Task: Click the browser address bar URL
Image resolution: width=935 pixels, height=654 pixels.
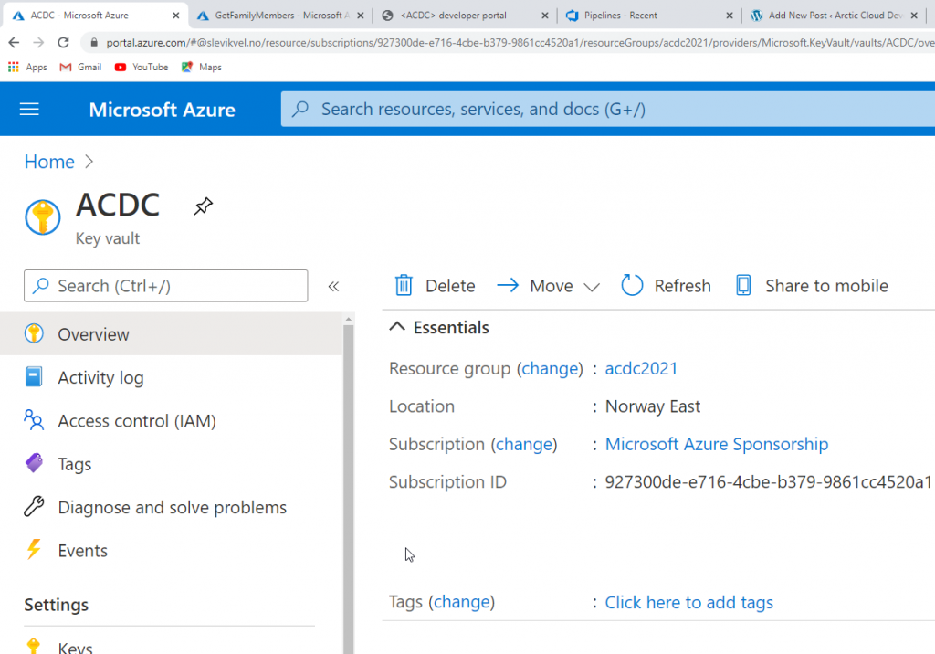Action: pyautogui.click(x=519, y=43)
